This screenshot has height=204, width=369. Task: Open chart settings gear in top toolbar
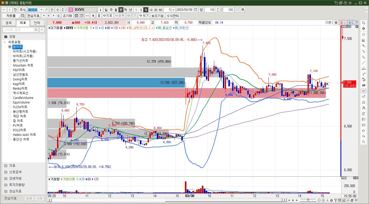[x=243, y=10]
